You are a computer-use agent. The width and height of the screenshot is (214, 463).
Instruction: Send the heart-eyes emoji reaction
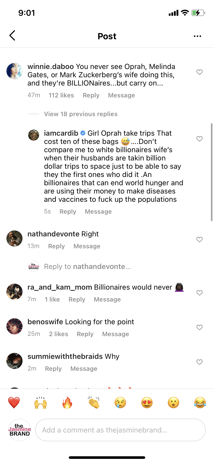pyautogui.click(x=147, y=403)
